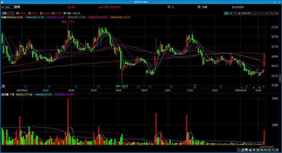
Task: Click the raised circle marker above 11/01
Action: point(195,85)
